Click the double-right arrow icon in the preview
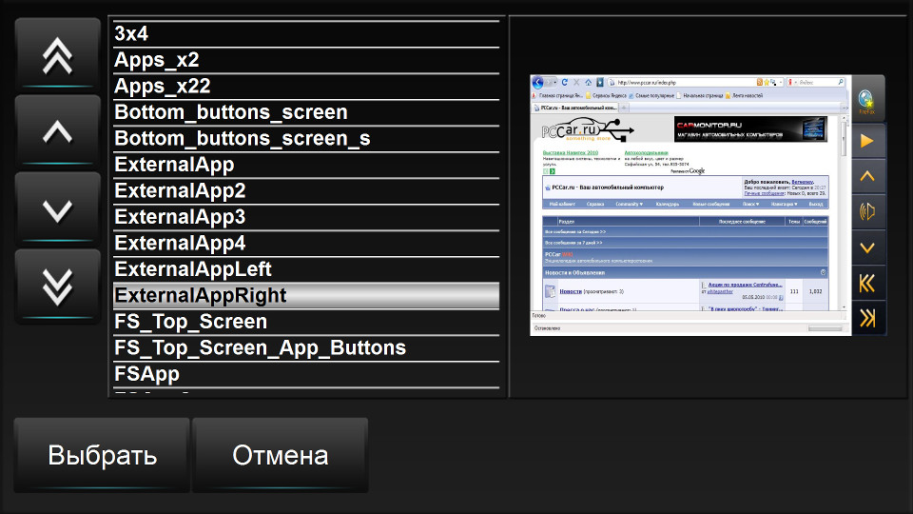913x514 pixels. (866, 318)
